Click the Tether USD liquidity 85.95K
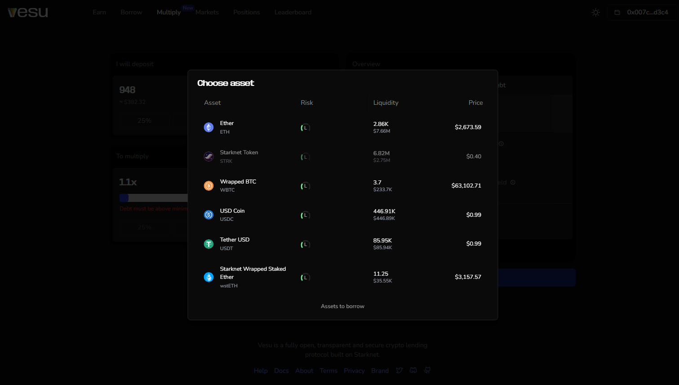This screenshot has height=385, width=679. 382,241
